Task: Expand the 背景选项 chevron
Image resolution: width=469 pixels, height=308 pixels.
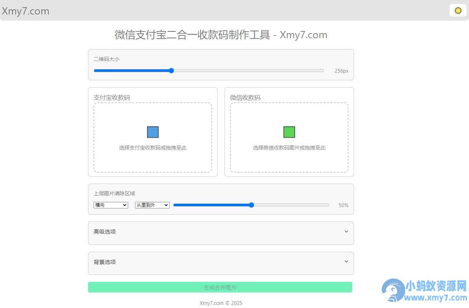Action: coord(346,261)
